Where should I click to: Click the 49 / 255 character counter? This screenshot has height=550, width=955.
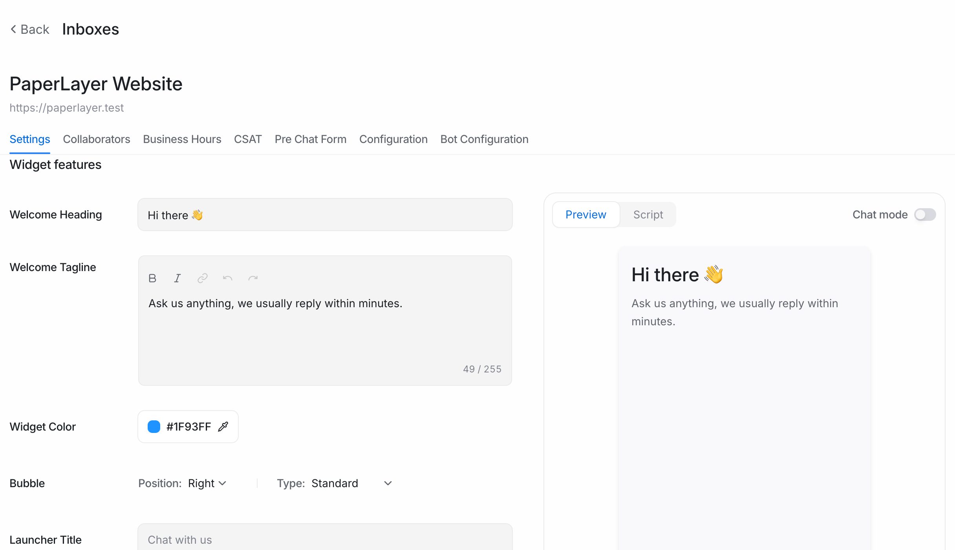click(x=482, y=369)
